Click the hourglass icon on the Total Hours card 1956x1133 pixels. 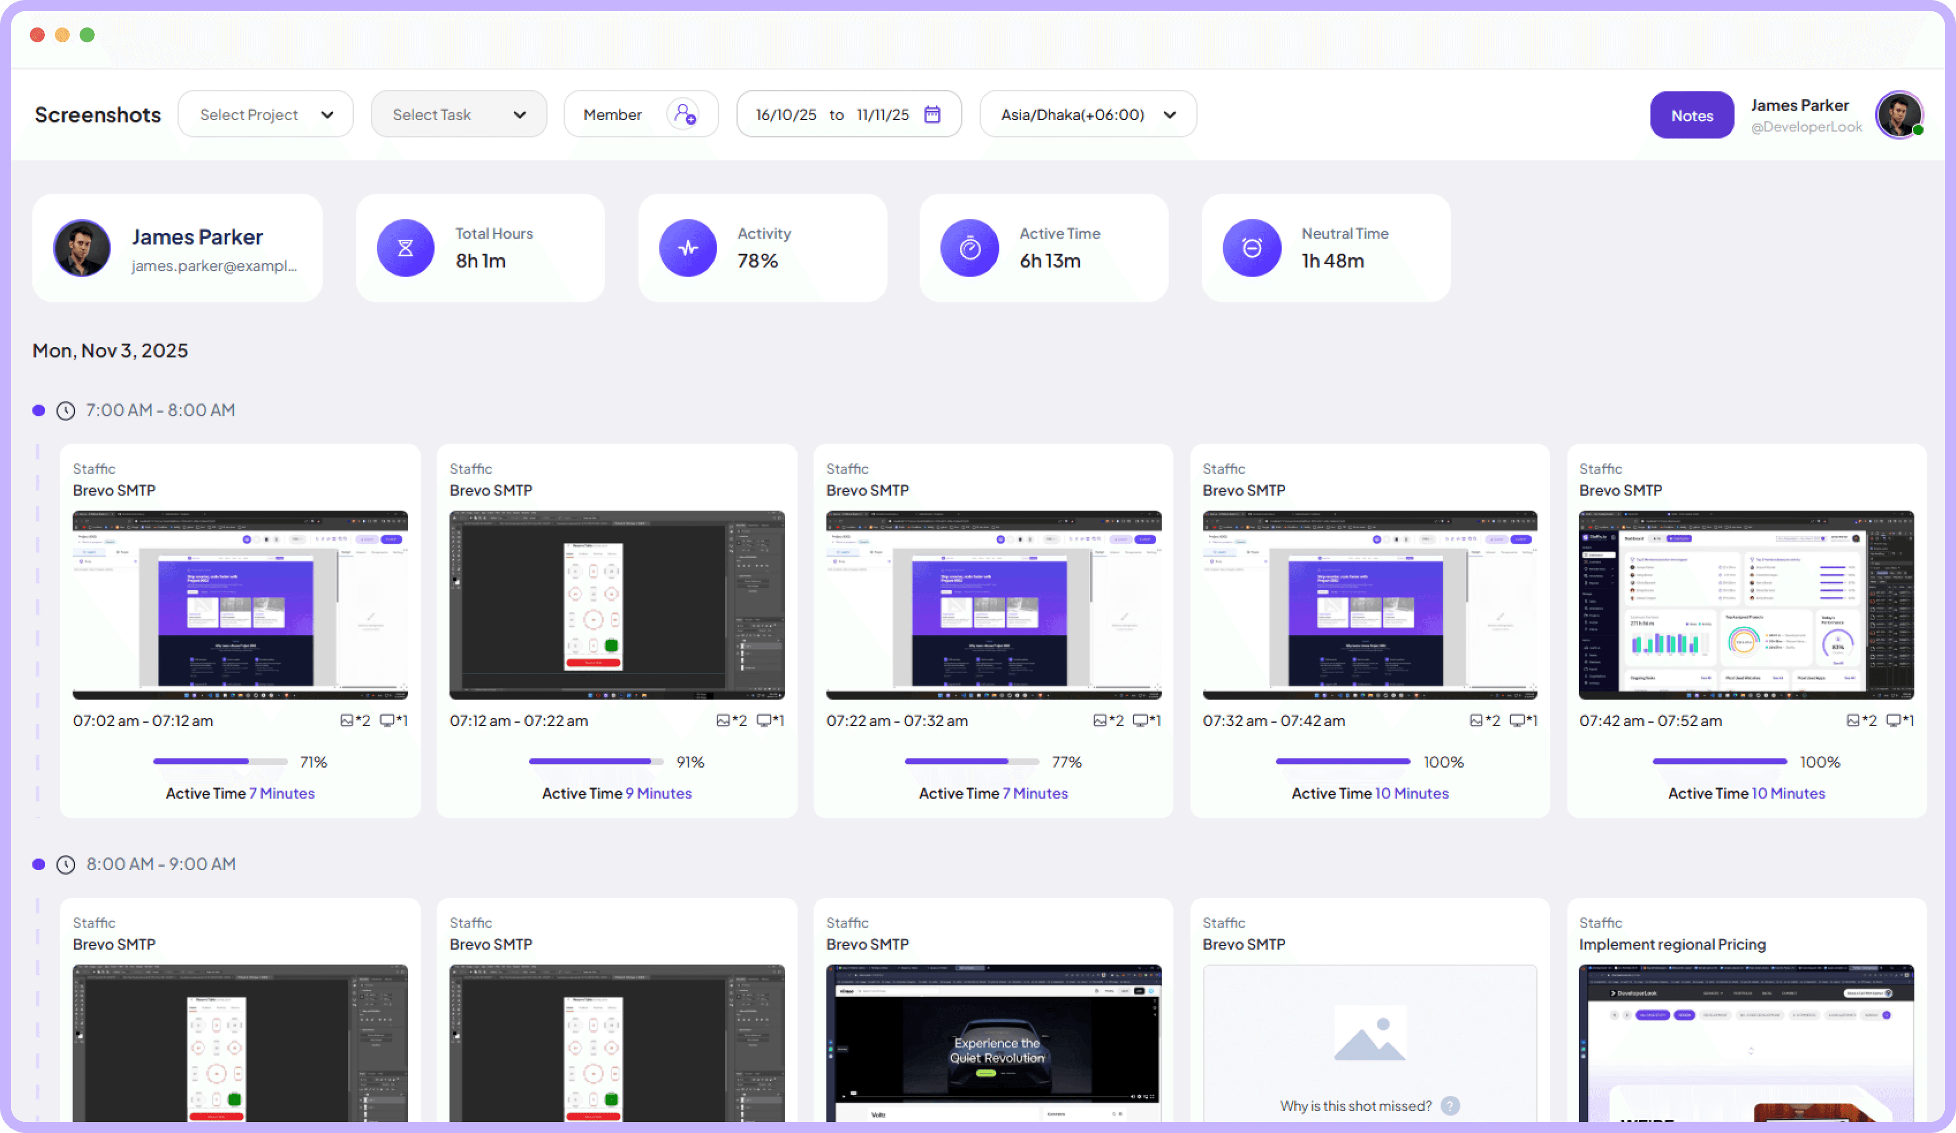(x=405, y=247)
